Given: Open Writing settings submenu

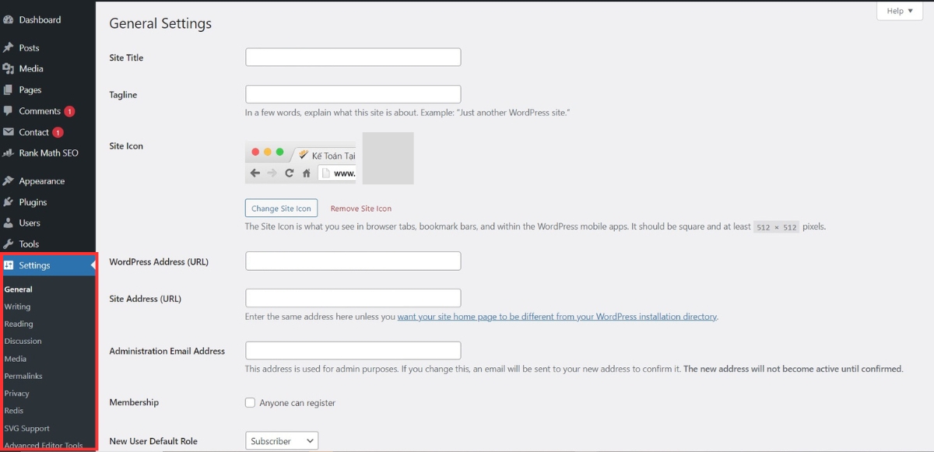Looking at the screenshot, I should pyautogui.click(x=17, y=307).
